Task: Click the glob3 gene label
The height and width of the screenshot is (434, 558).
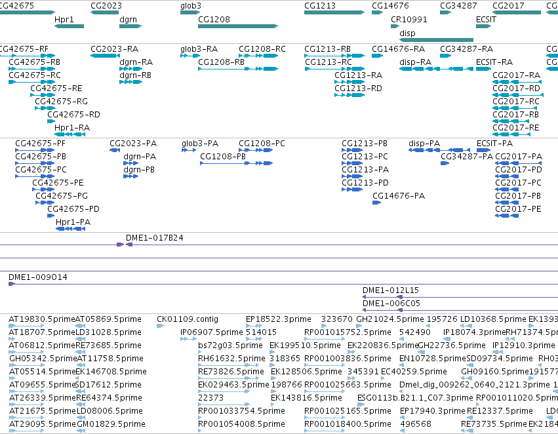Action: 191,6
